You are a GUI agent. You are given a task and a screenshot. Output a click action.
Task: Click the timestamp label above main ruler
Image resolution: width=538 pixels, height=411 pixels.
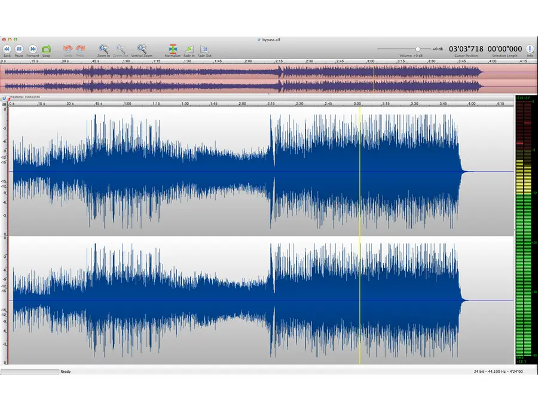pos(24,97)
